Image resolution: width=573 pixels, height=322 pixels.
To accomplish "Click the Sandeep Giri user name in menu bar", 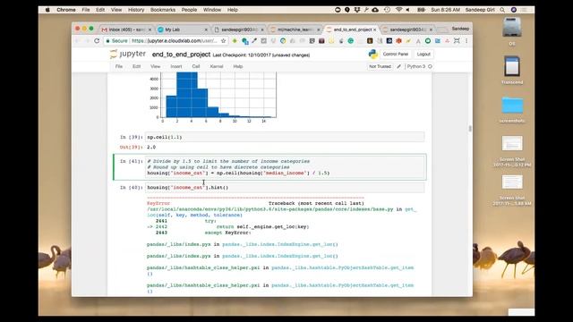I will (480, 10).
